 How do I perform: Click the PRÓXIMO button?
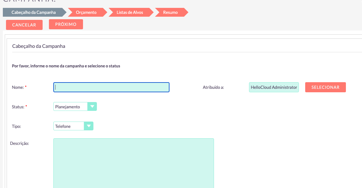(x=66, y=24)
